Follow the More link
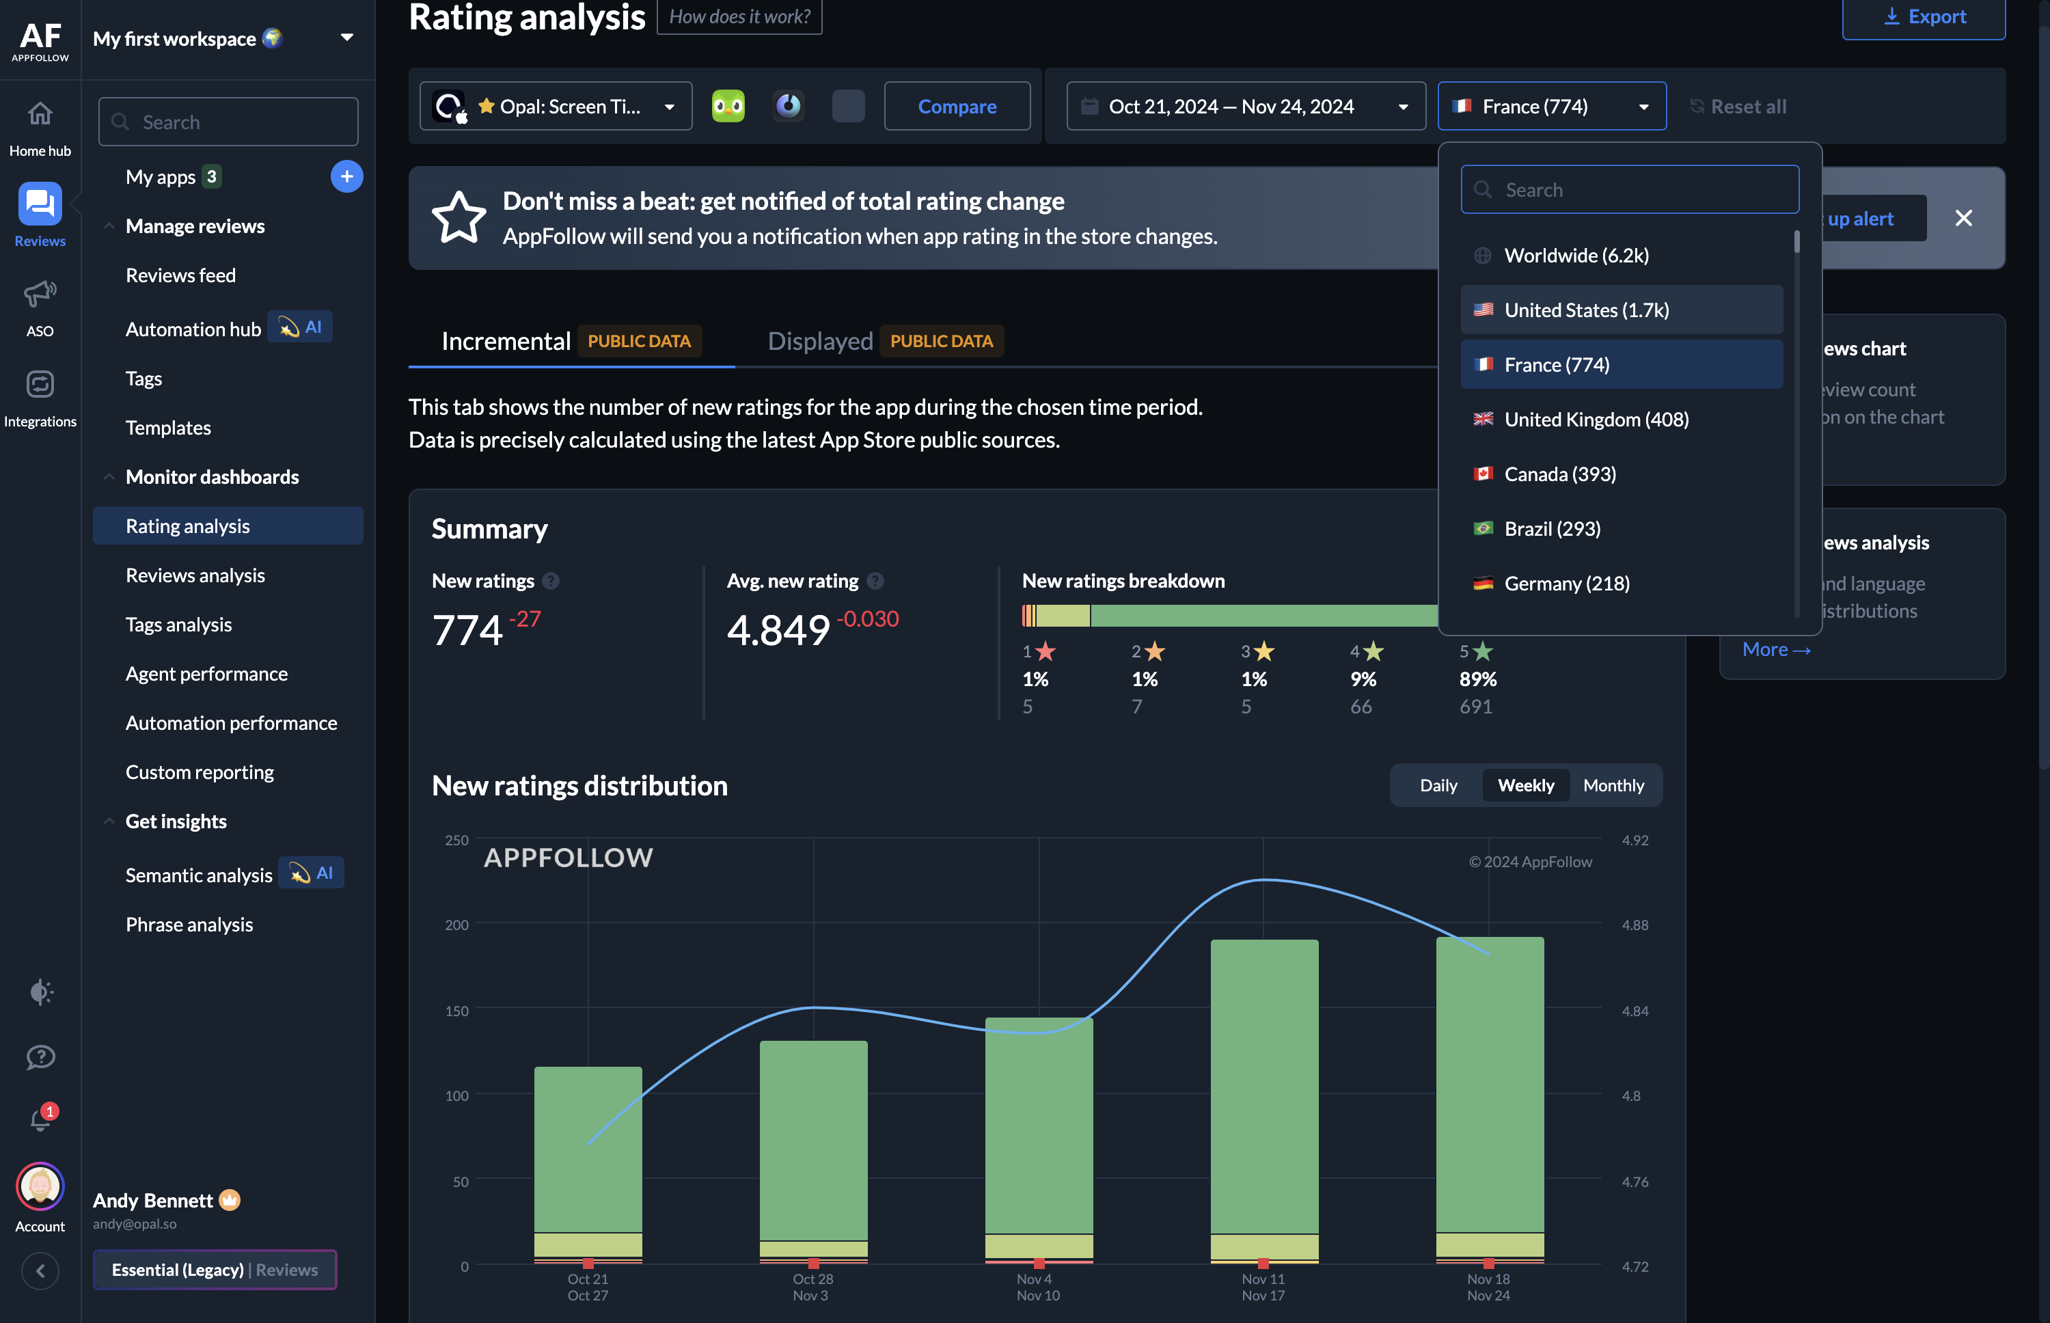The width and height of the screenshot is (2050, 1323). click(1775, 649)
